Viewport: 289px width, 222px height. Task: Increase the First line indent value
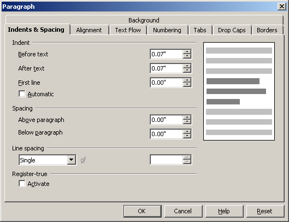187,80
